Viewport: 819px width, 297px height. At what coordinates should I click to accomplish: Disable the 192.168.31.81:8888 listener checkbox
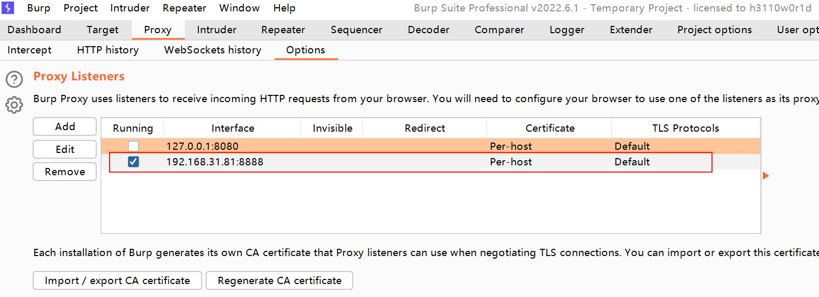[133, 162]
